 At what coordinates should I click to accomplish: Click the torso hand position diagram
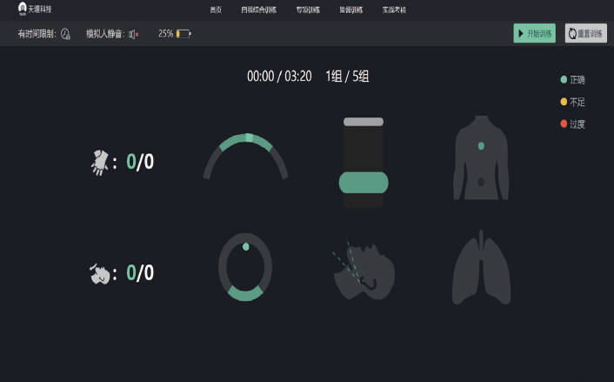point(481,157)
